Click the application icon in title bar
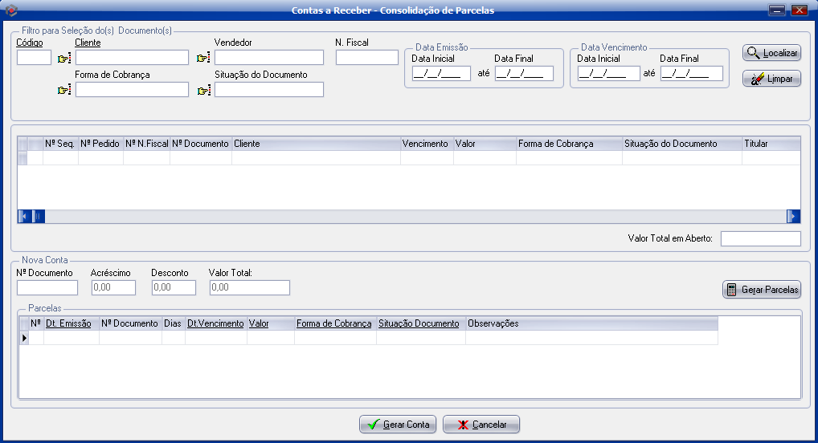Image resolution: width=818 pixels, height=443 pixels. pyautogui.click(x=11, y=10)
